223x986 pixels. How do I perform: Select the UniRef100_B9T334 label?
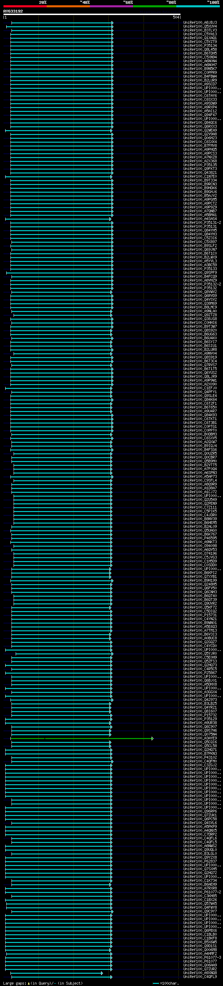pyautogui.click(x=200, y=180)
